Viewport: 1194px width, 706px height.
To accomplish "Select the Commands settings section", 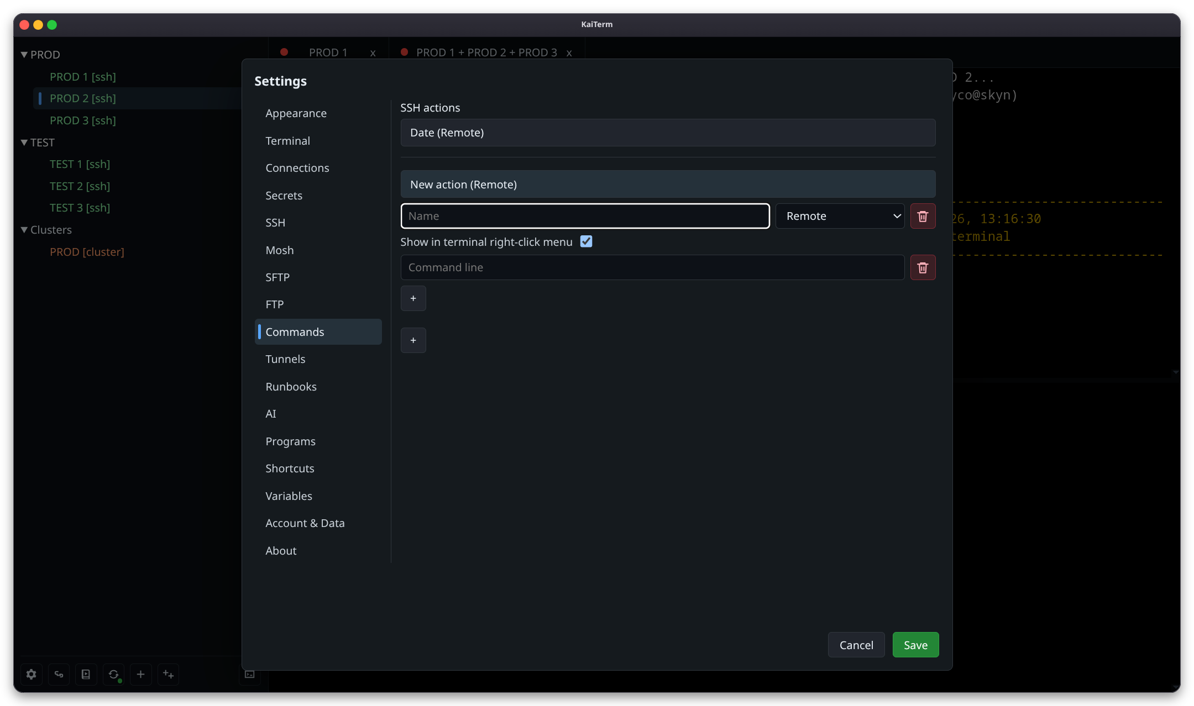I will coord(318,332).
